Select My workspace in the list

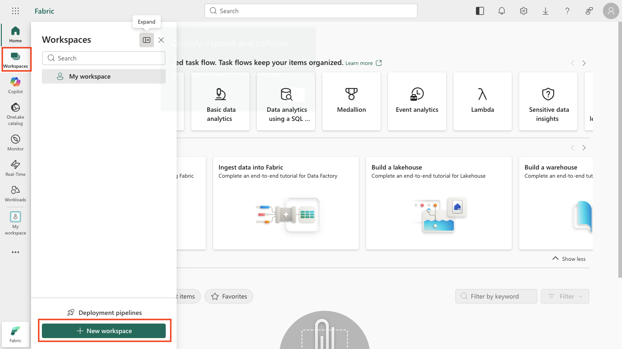tap(104, 76)
